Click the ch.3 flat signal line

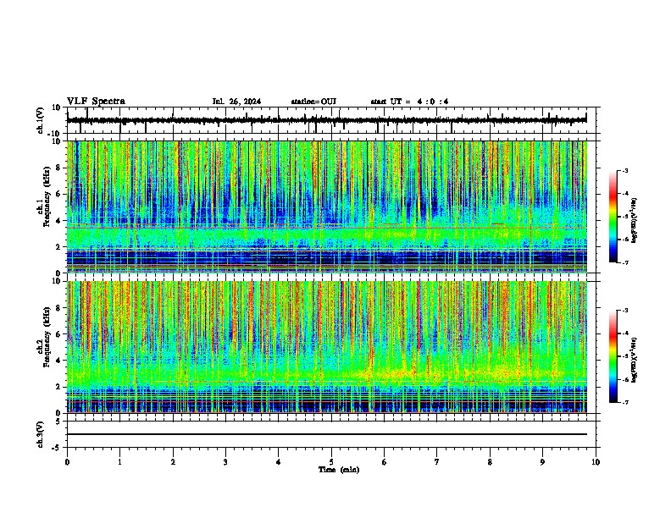click(x=327, y=434)
